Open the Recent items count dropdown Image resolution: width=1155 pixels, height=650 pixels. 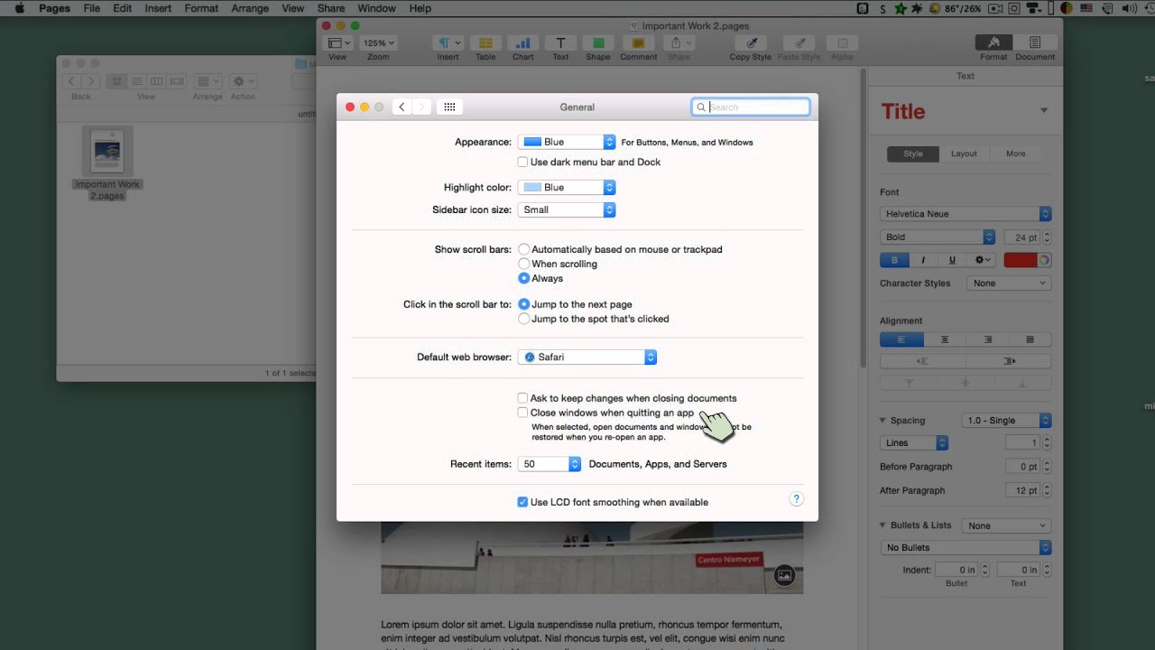[x=550, y=464]
